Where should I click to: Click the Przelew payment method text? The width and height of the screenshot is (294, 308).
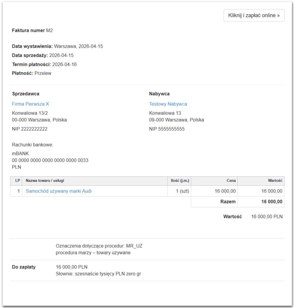pyautogui.click(x=43, y=73)
